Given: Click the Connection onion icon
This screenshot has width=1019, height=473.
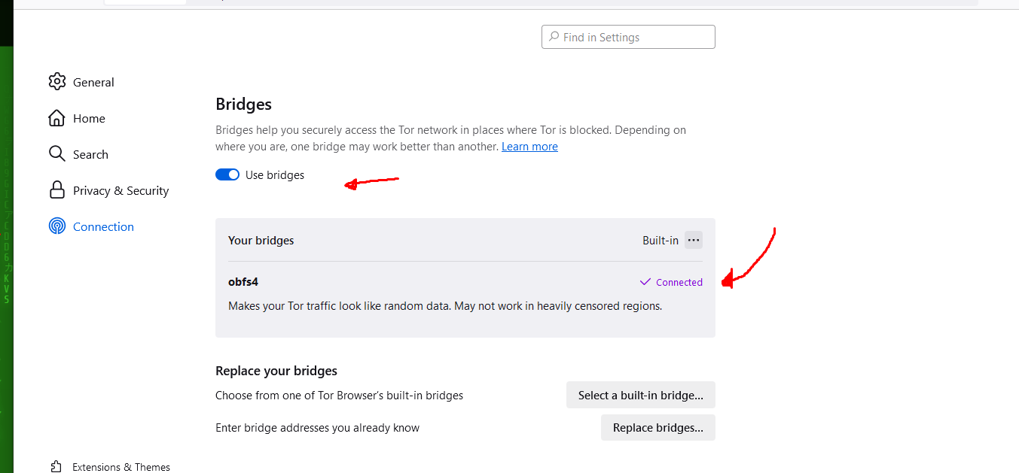Looking at the screenshot, I should point(57,226).
